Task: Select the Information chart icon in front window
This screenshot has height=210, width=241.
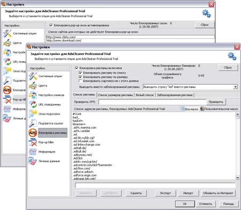Action: point(33,151)
